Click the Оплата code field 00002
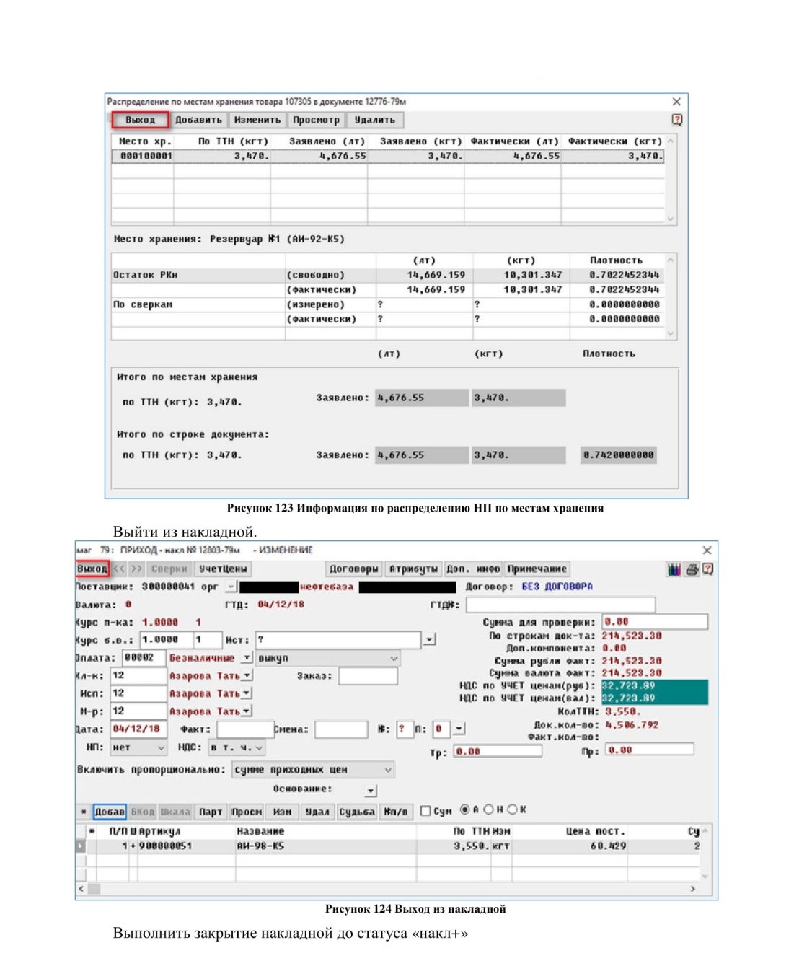 [144, 657]
